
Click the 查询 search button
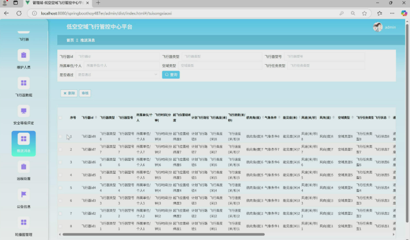171,75
